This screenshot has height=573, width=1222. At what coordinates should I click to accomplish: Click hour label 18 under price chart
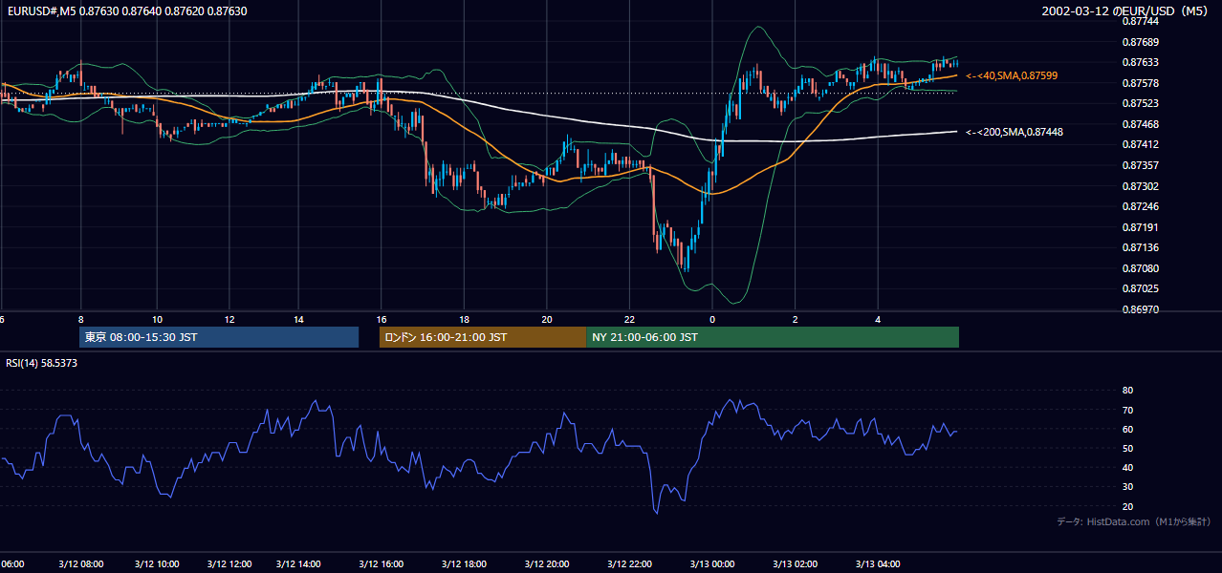click(x=464, y=320)
